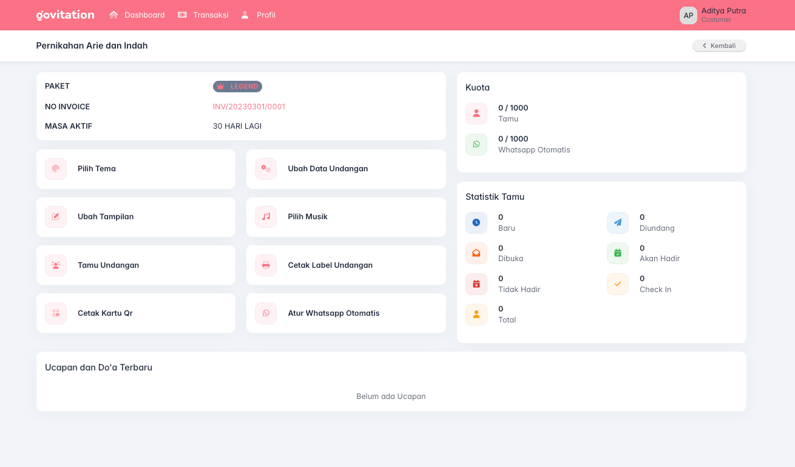Image resolution: width=795 pixels, height=467 pixels.
Task: Click the LEGEND package badge
Action: pos(237,87)
